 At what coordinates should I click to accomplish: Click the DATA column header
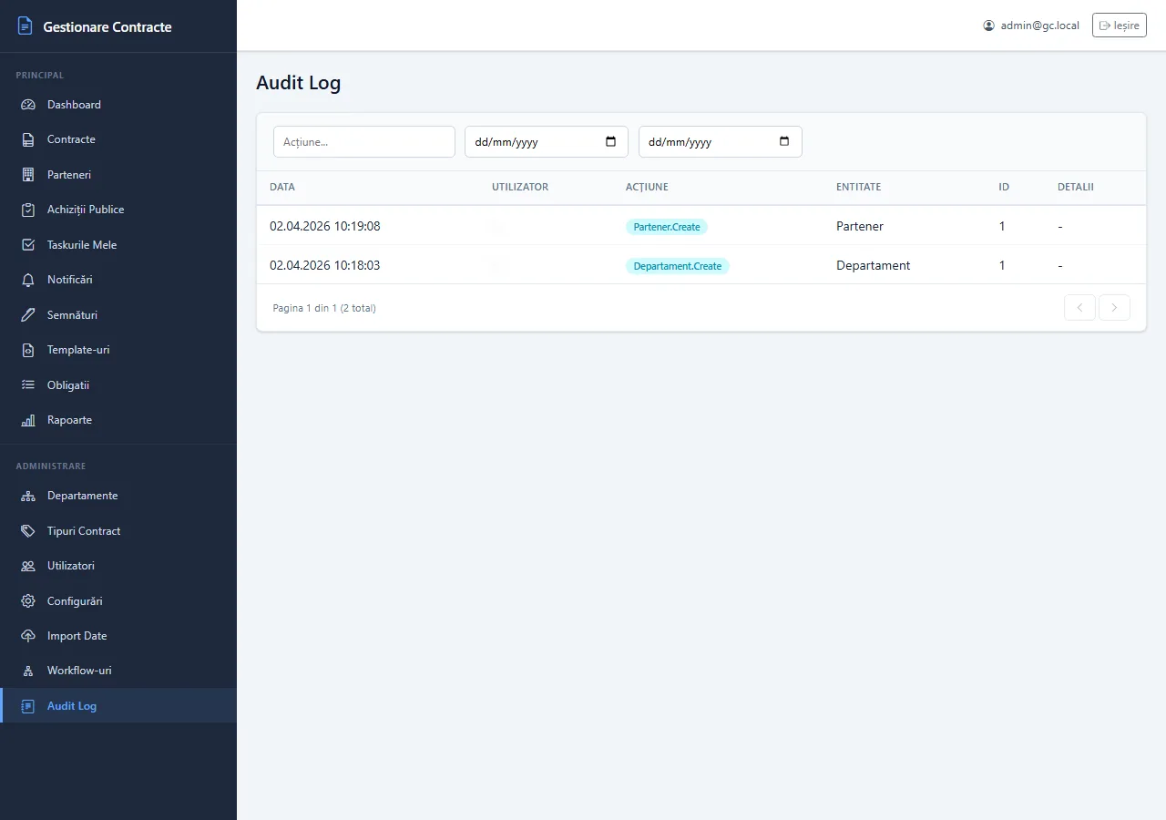(282, 187)
